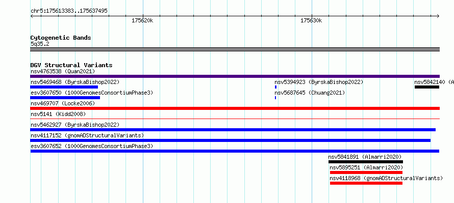Open nsv4117152 (gnomADStructuralVariants) label

point(87,135)
